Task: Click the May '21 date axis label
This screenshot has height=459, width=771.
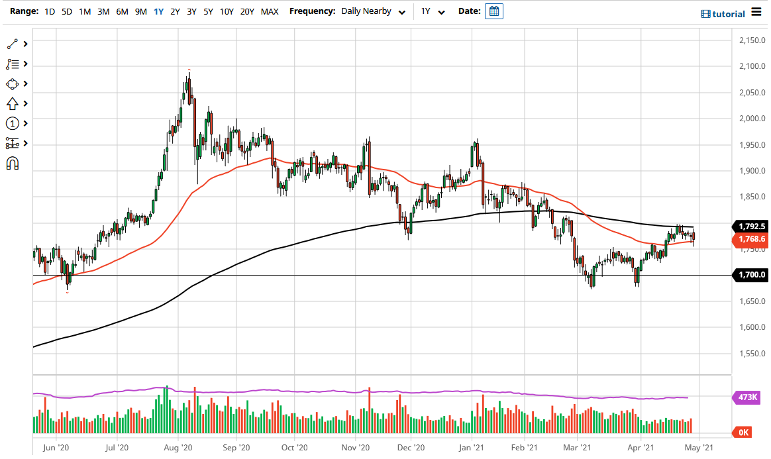Action: pos(699,448)
